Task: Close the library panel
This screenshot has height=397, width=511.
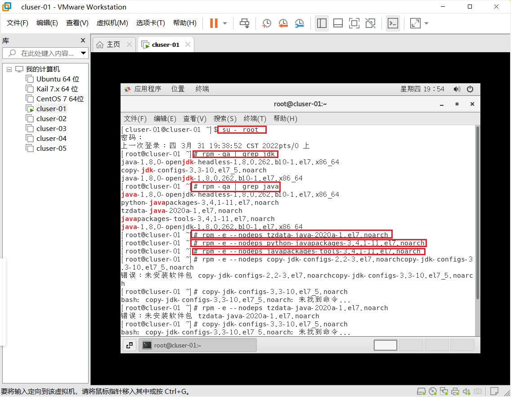Action: 83,40
